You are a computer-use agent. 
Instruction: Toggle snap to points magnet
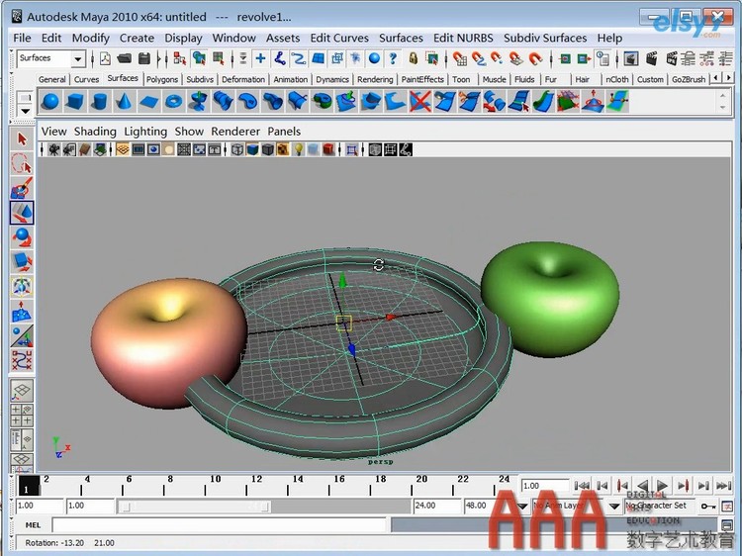click(497, 58)
